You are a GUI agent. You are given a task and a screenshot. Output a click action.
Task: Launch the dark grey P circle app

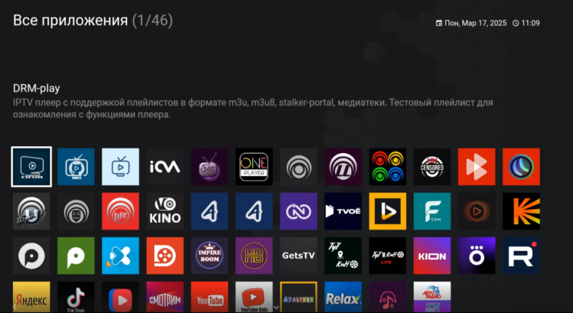31,256
